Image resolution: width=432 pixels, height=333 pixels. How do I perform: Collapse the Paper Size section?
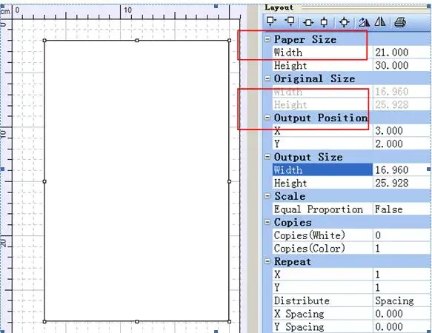[x=267, y=39]
